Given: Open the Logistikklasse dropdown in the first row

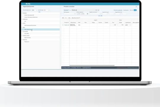Looking at the screenshot, I should point(128,25).
